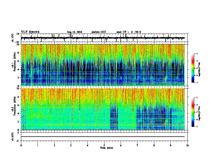The image size is (211, 163).
Task: Click the ch.3(V) flat line trace
Action: tap(103, 137)
